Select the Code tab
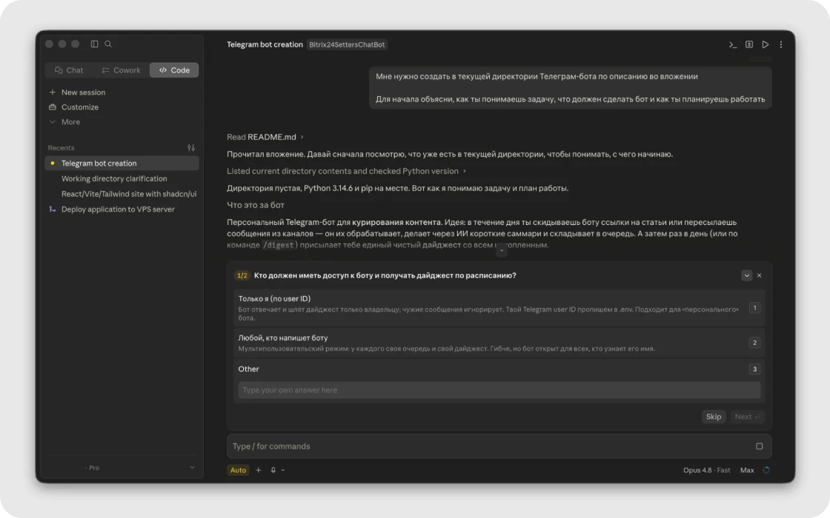Image resolution: width=830 pixels, height=518 pixels. coord(174,70)
